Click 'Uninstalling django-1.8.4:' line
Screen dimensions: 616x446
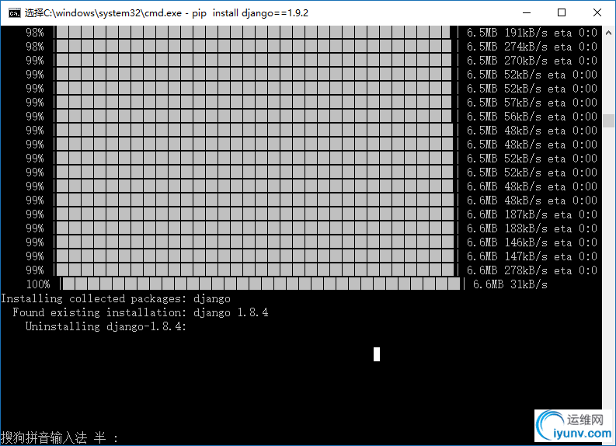tap(106, 326)
